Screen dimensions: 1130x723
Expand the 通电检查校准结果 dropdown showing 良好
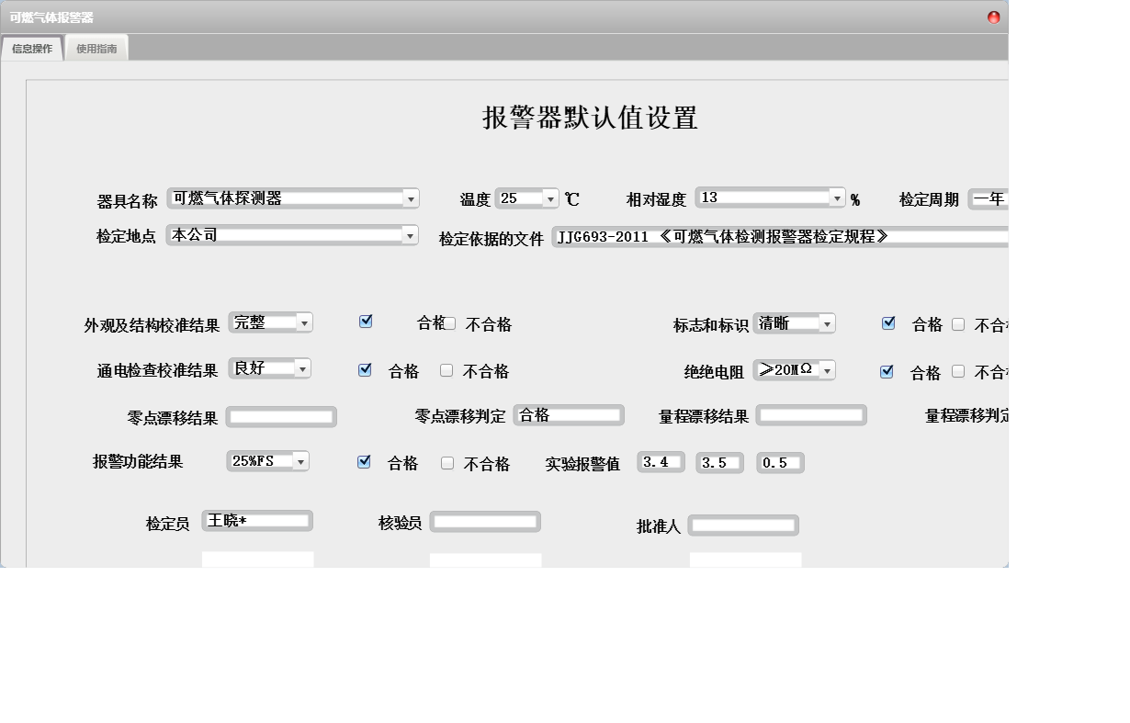coord(304,368)
